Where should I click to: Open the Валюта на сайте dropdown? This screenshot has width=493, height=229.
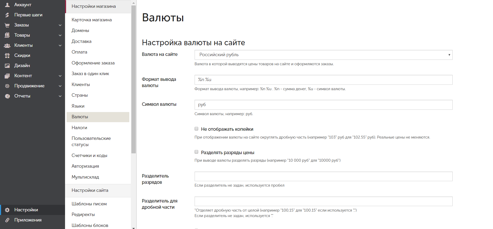(x=323, y=55)
